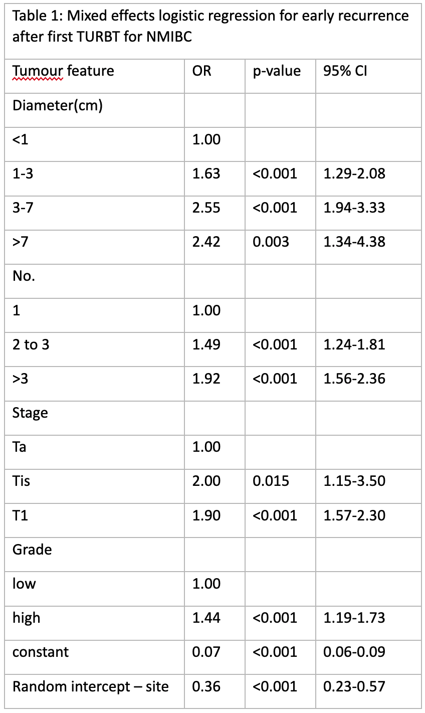The image size is (425, 713).
Task: Click the odds ratio cell 1.92
Action: click(206, 379)
